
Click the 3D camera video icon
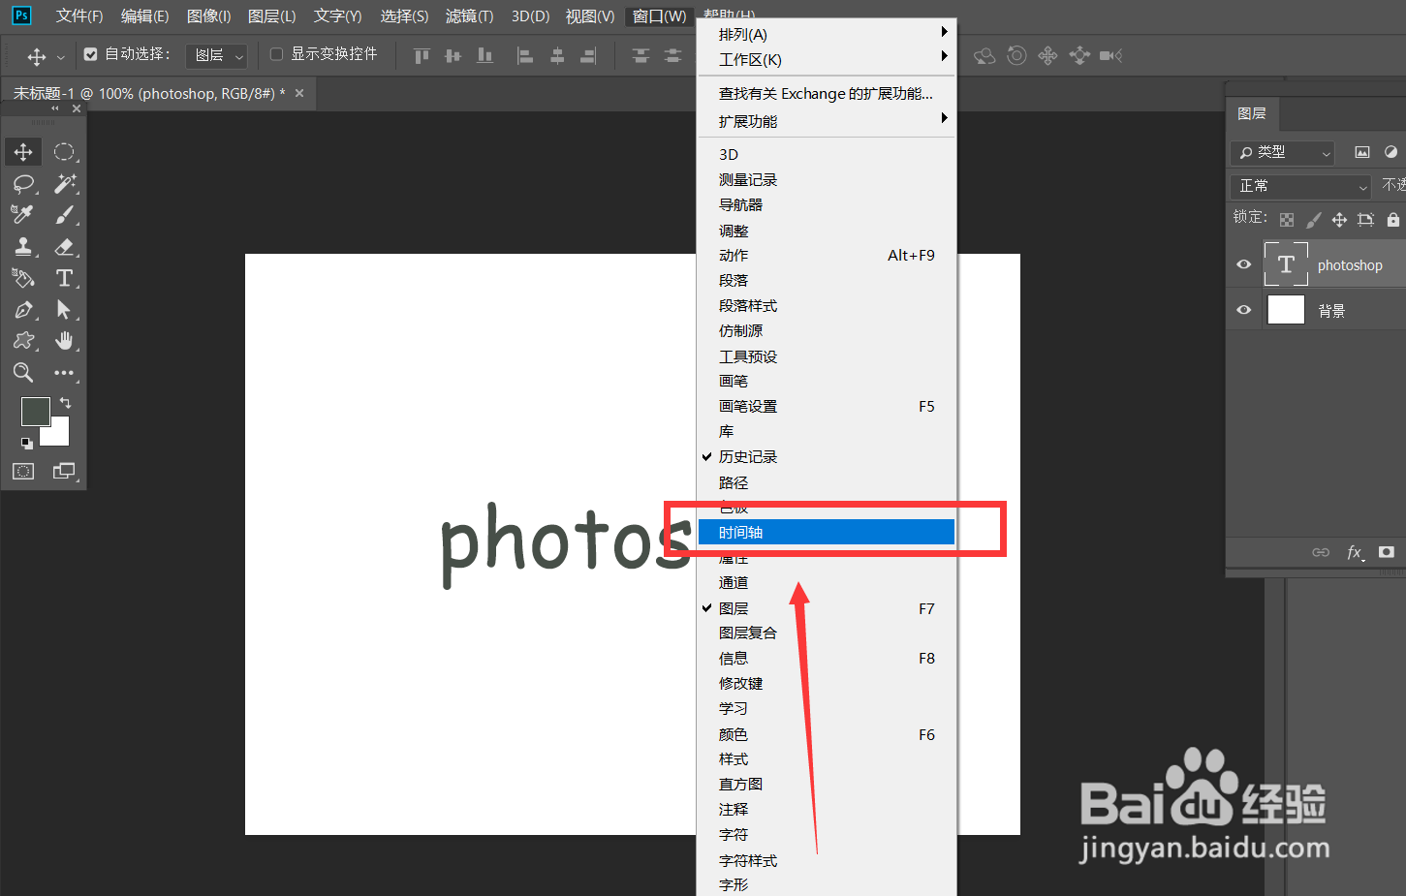(1110, 55)
